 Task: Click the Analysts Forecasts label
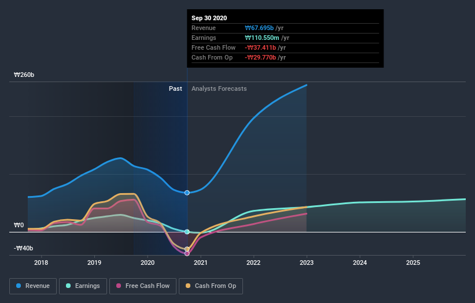(x=219, y=88)
